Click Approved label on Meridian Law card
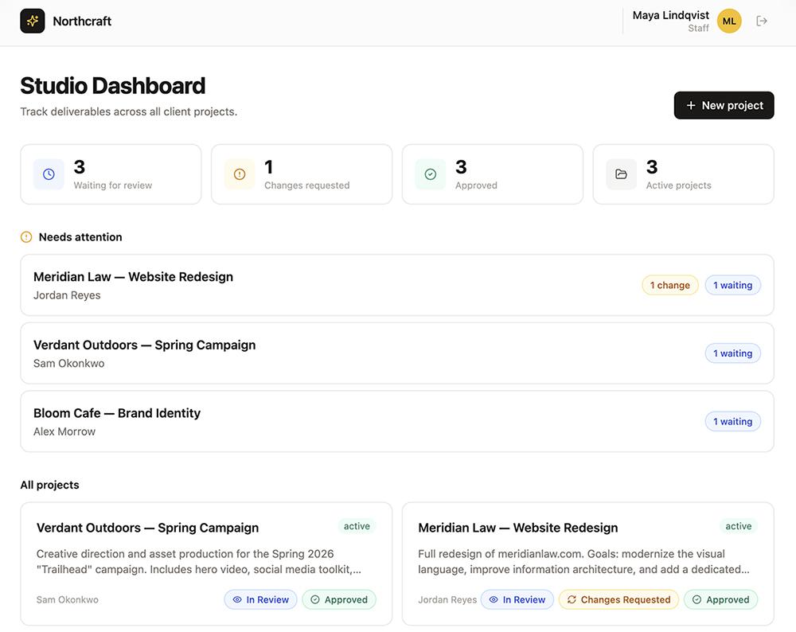 721,599
